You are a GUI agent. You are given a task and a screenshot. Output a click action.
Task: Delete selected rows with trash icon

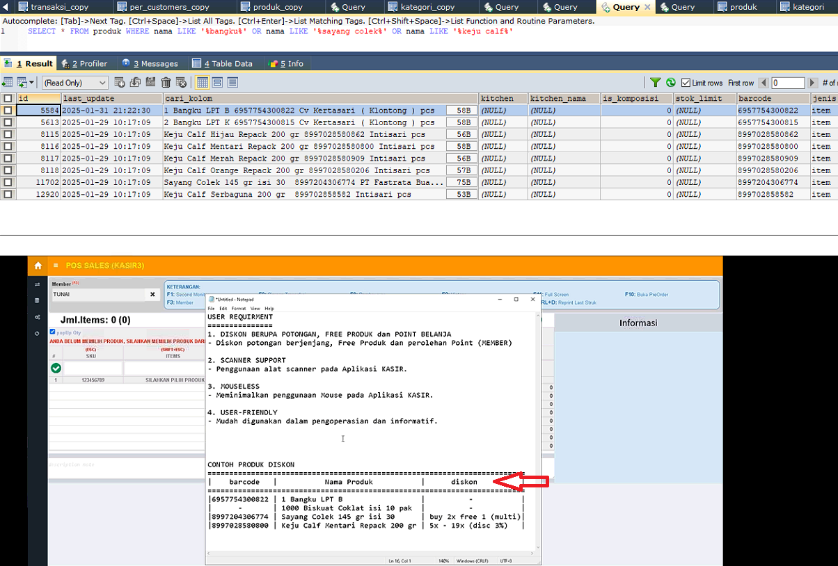166,83
